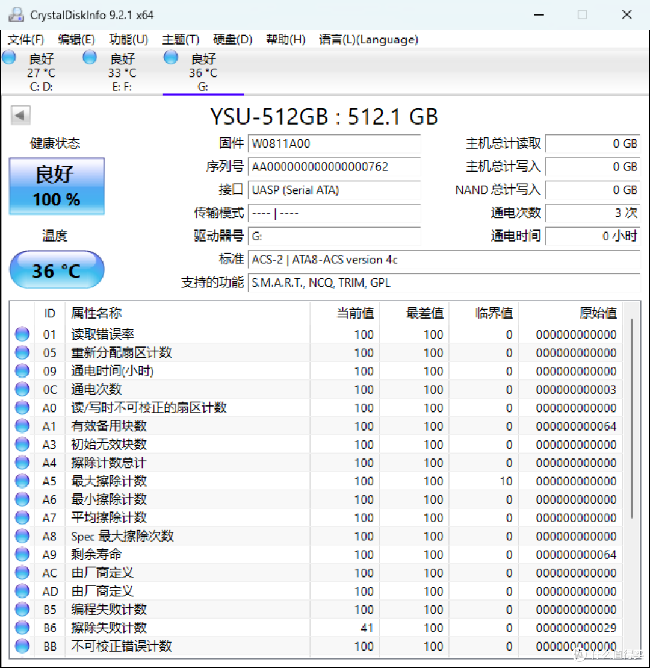
Task: Click the serial number field AA000000000000000762
Action: pos(334,167)
